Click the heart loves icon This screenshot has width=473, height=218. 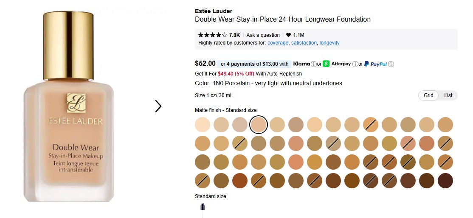click(x=288, y=35)
